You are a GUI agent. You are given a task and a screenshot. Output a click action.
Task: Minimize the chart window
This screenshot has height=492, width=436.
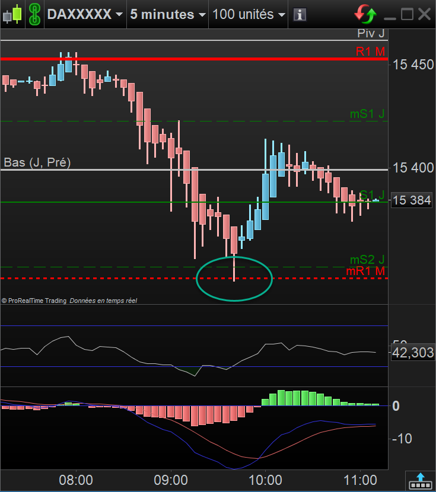[390, 18]
